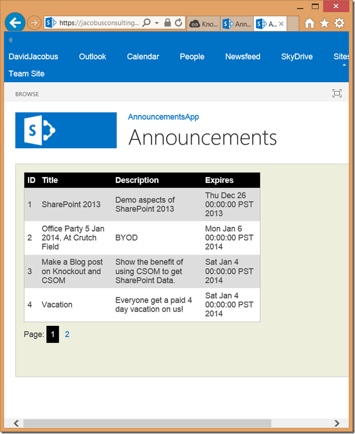Click 'Demo aspects of SharePoint 2013' description
Image resolution: width=355 pixels, height=434 pixels.
tap(145, 204)
